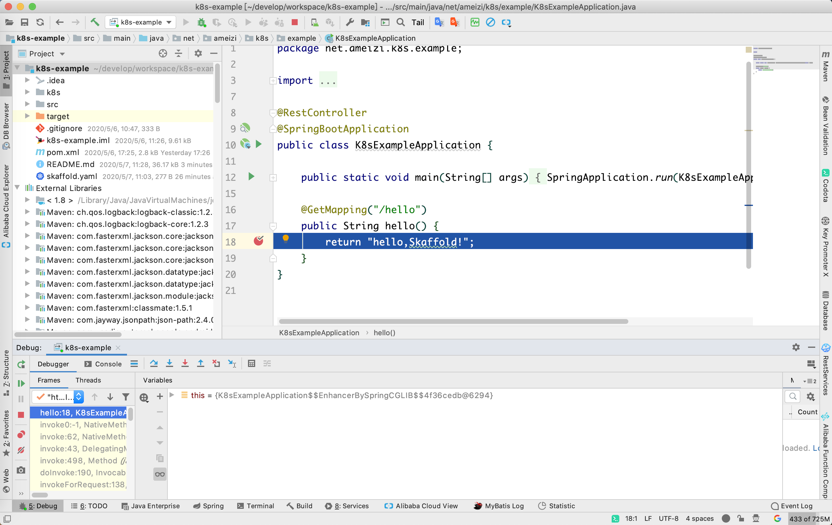Switch to the Console tab

103,364
